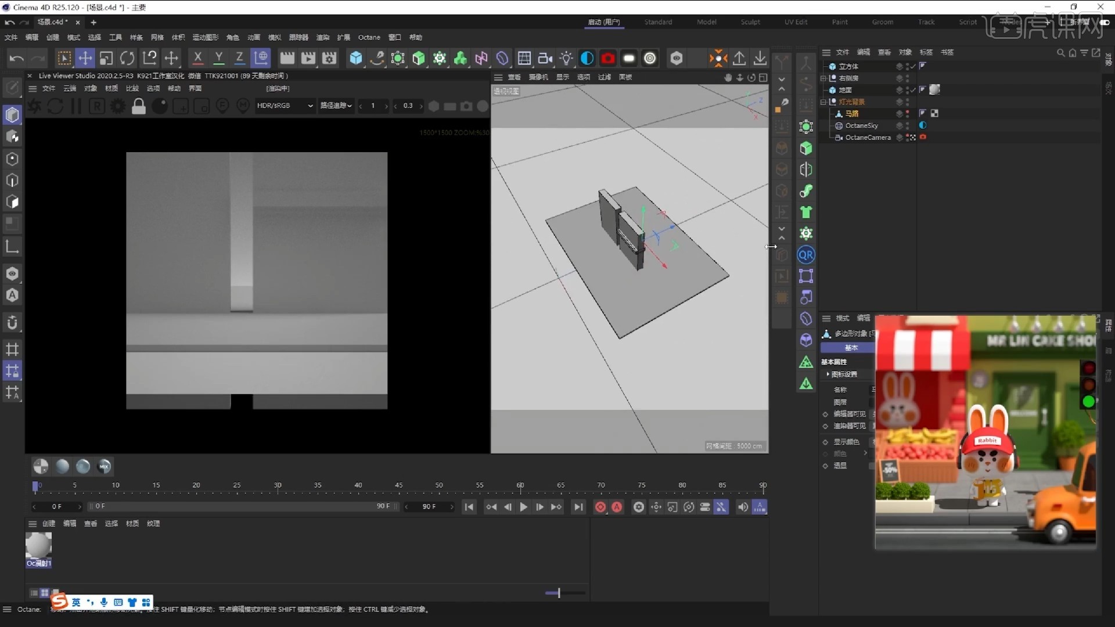Select the Scale tool in the main toolbar
This screenshot has height=627, width=1115.
106,58
